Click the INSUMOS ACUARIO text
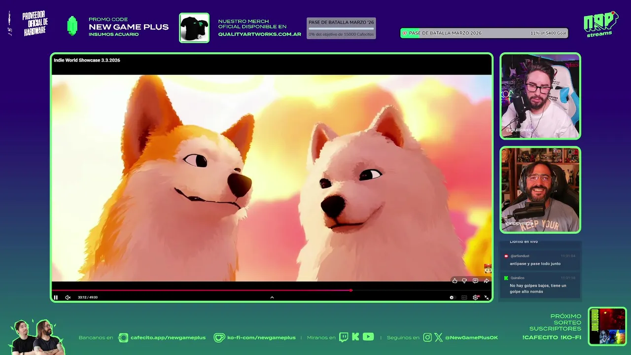Viewport: 631px width, 355px height. pyautogui.click(x=113, y=35)
